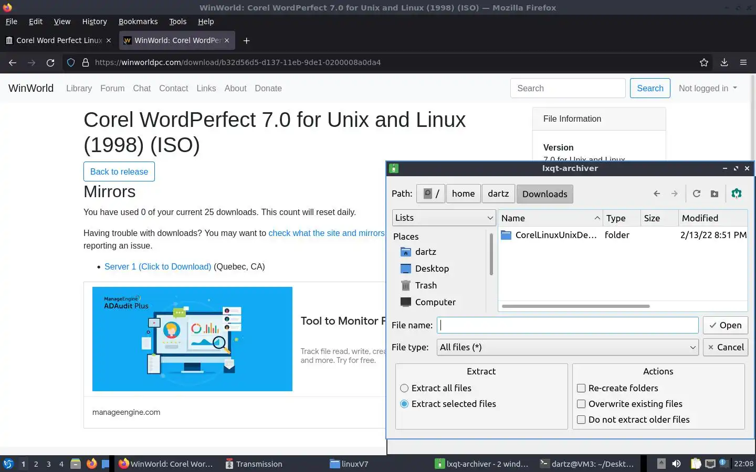Switch to Transmission window in taskbar
This screenshot has height=472, width=756.
point(254,464)
